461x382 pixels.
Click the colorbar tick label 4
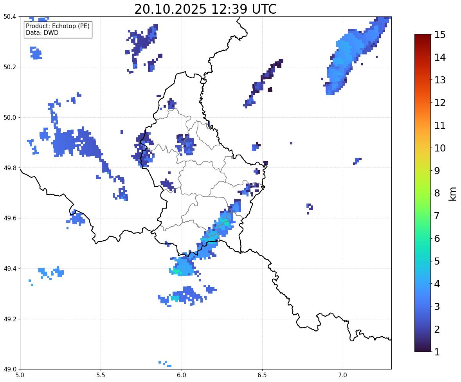(437, 284)
